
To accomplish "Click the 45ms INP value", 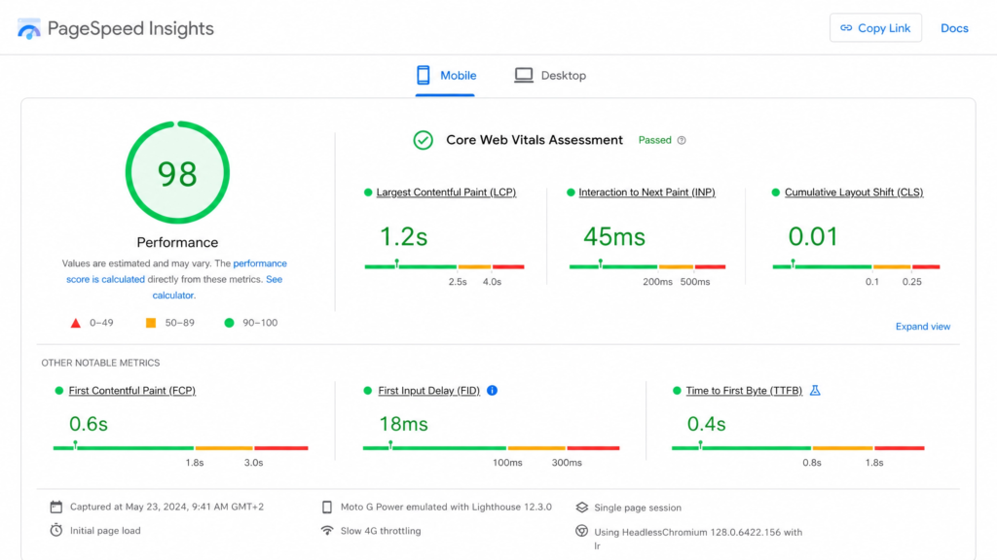I will click(614, 237).
